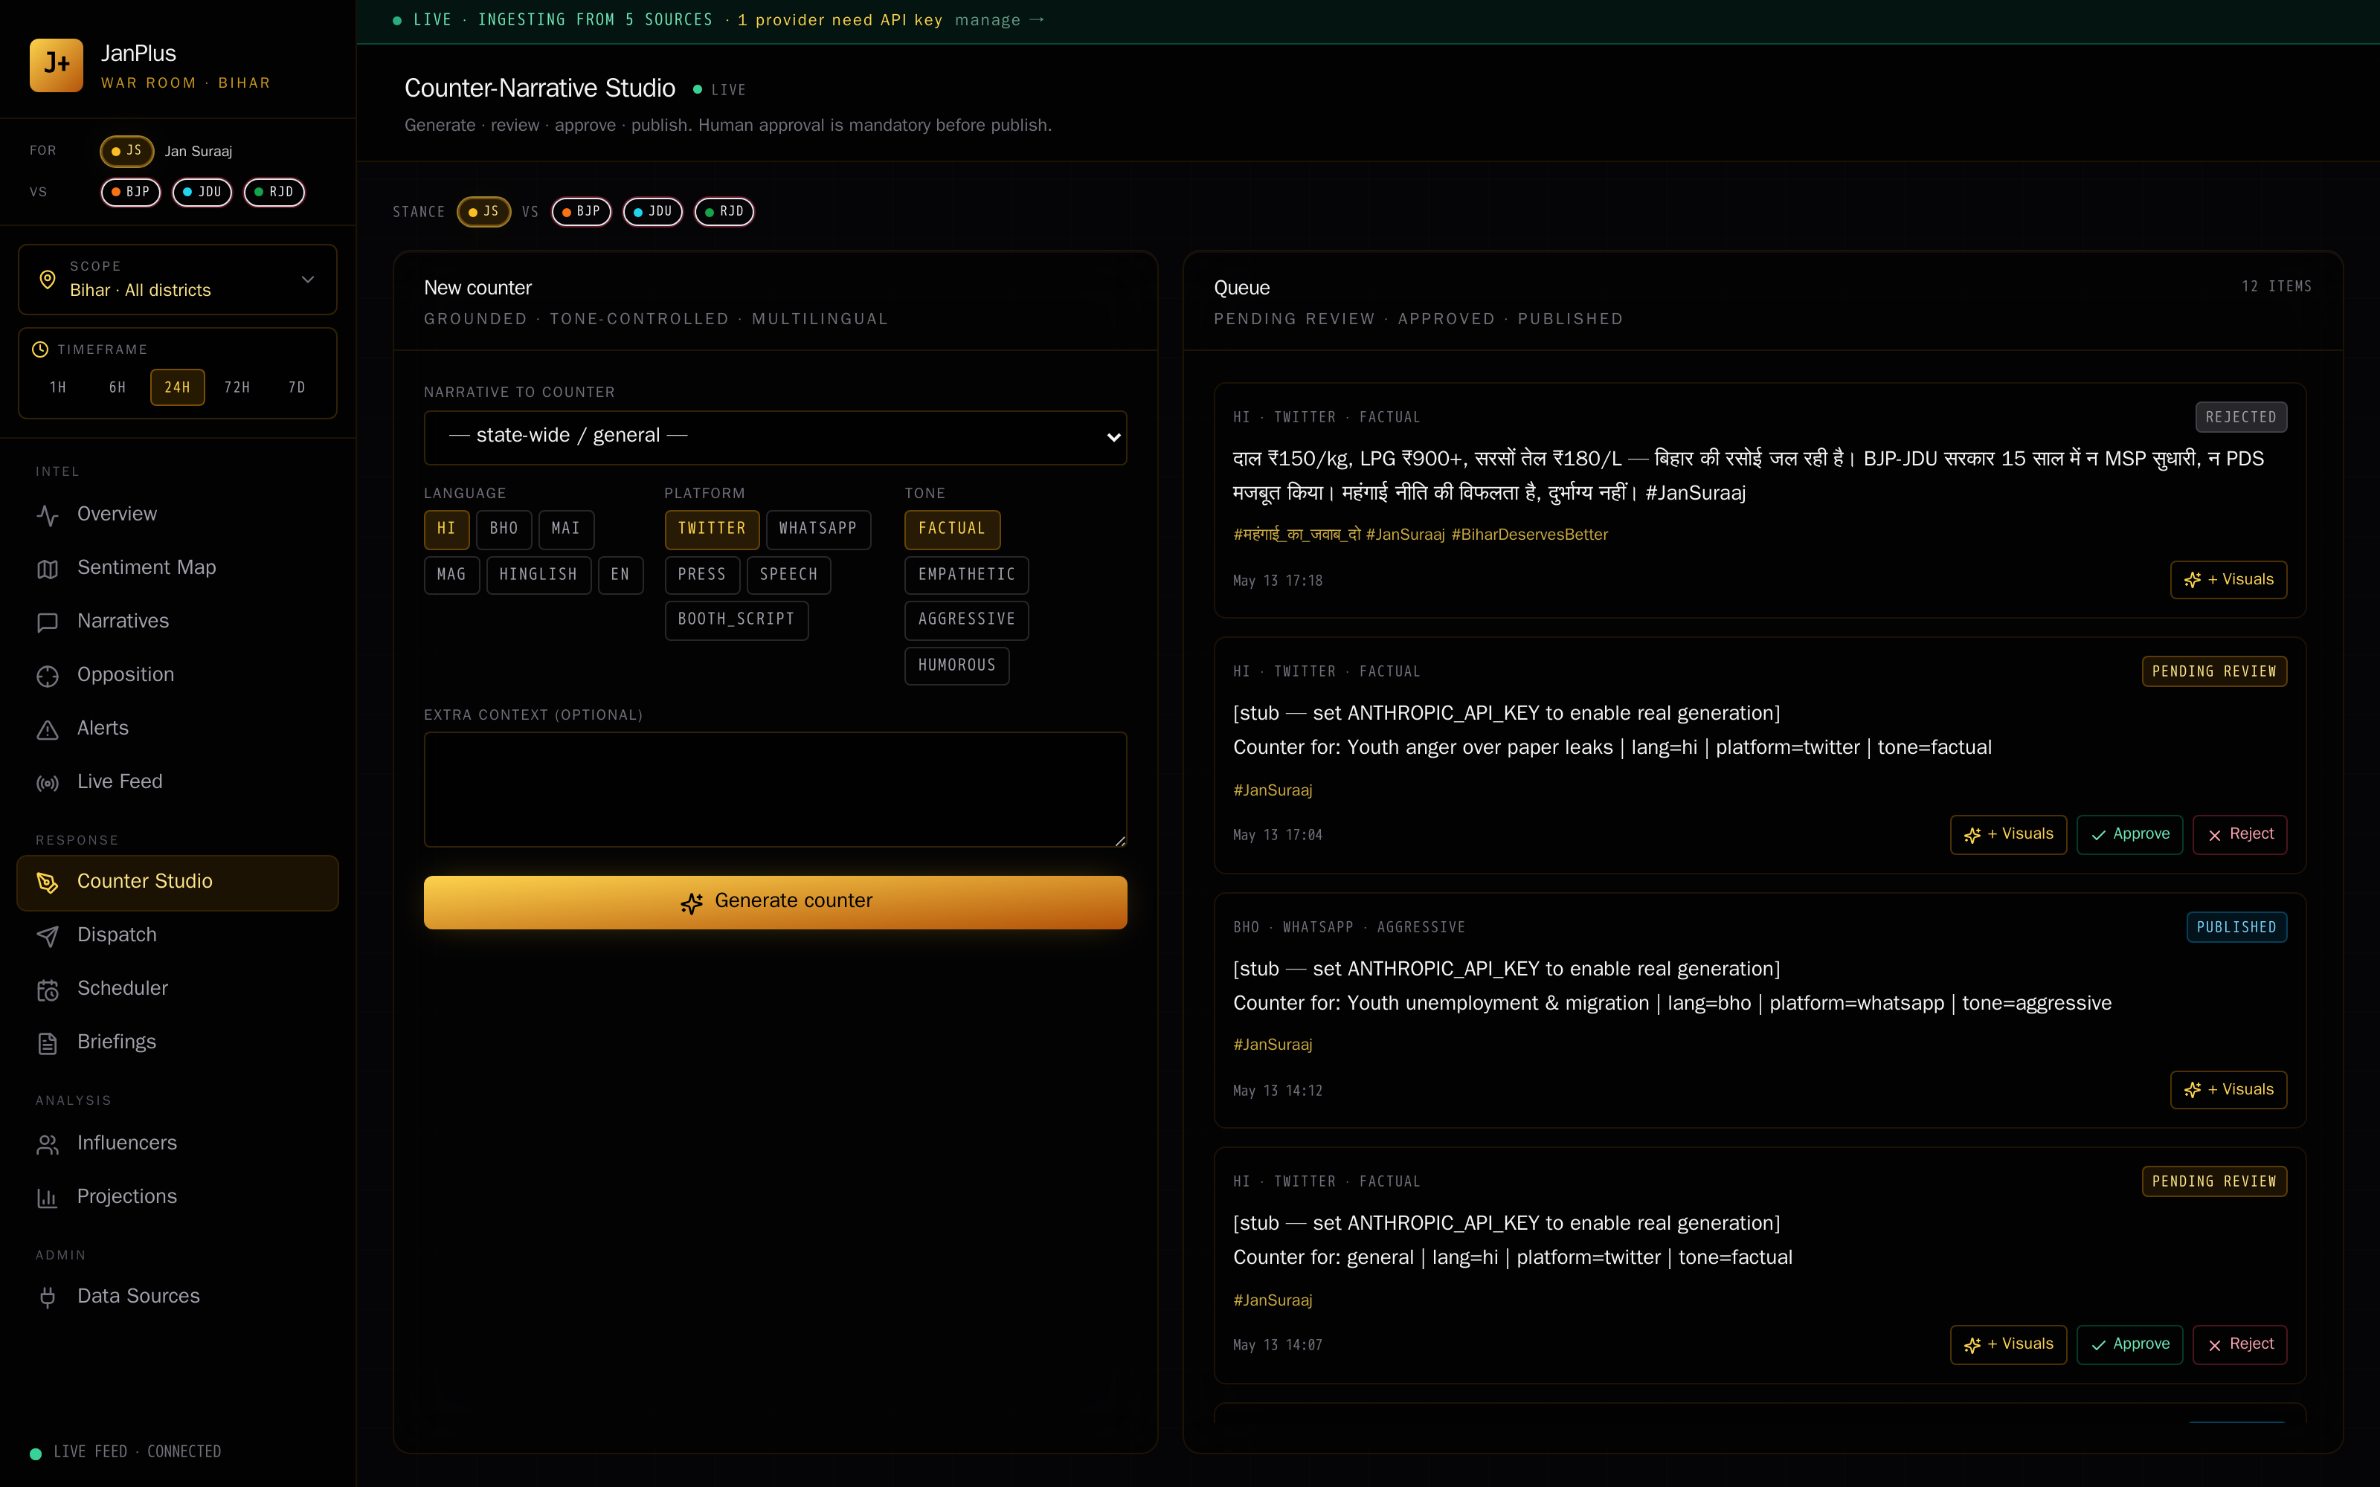Image resolution: width=2380 pixels, height=1487 pixels.
Task: Select the 7D timeframe
Action: 297,387
